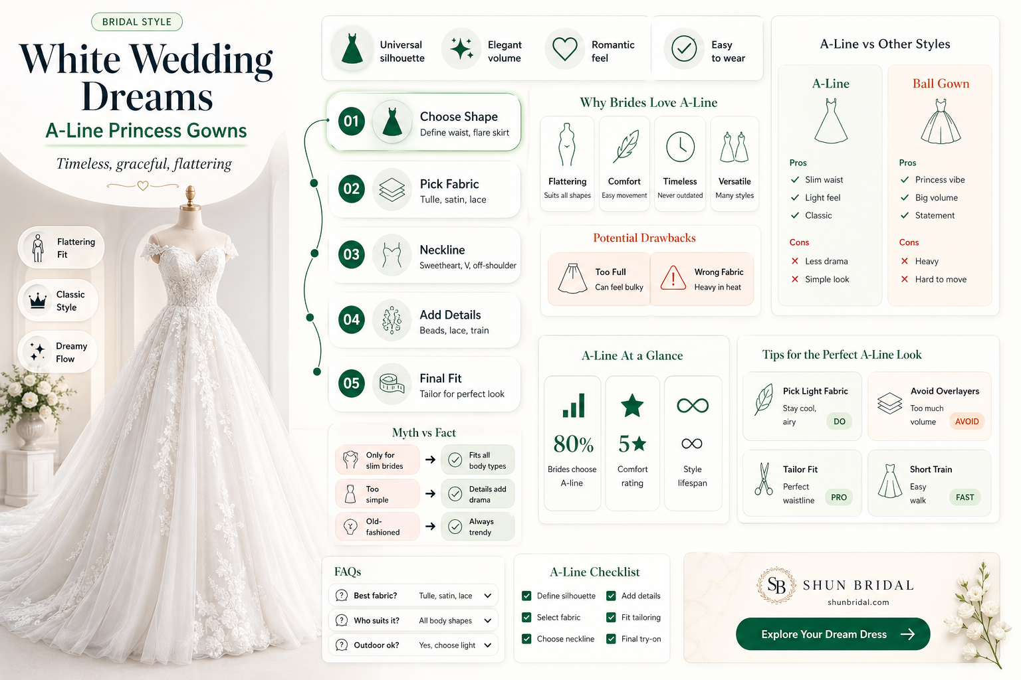Click the Less drama con text
The image size is (1021, 680).
coord(826,261)
